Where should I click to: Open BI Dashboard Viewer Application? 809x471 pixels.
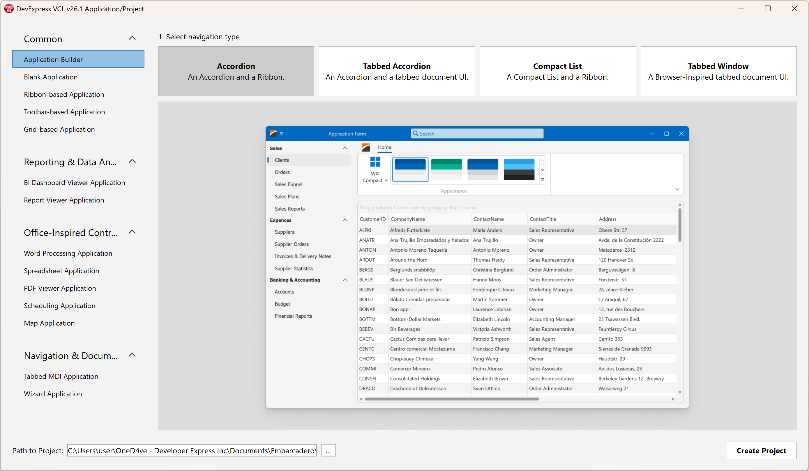coord(78,182)
